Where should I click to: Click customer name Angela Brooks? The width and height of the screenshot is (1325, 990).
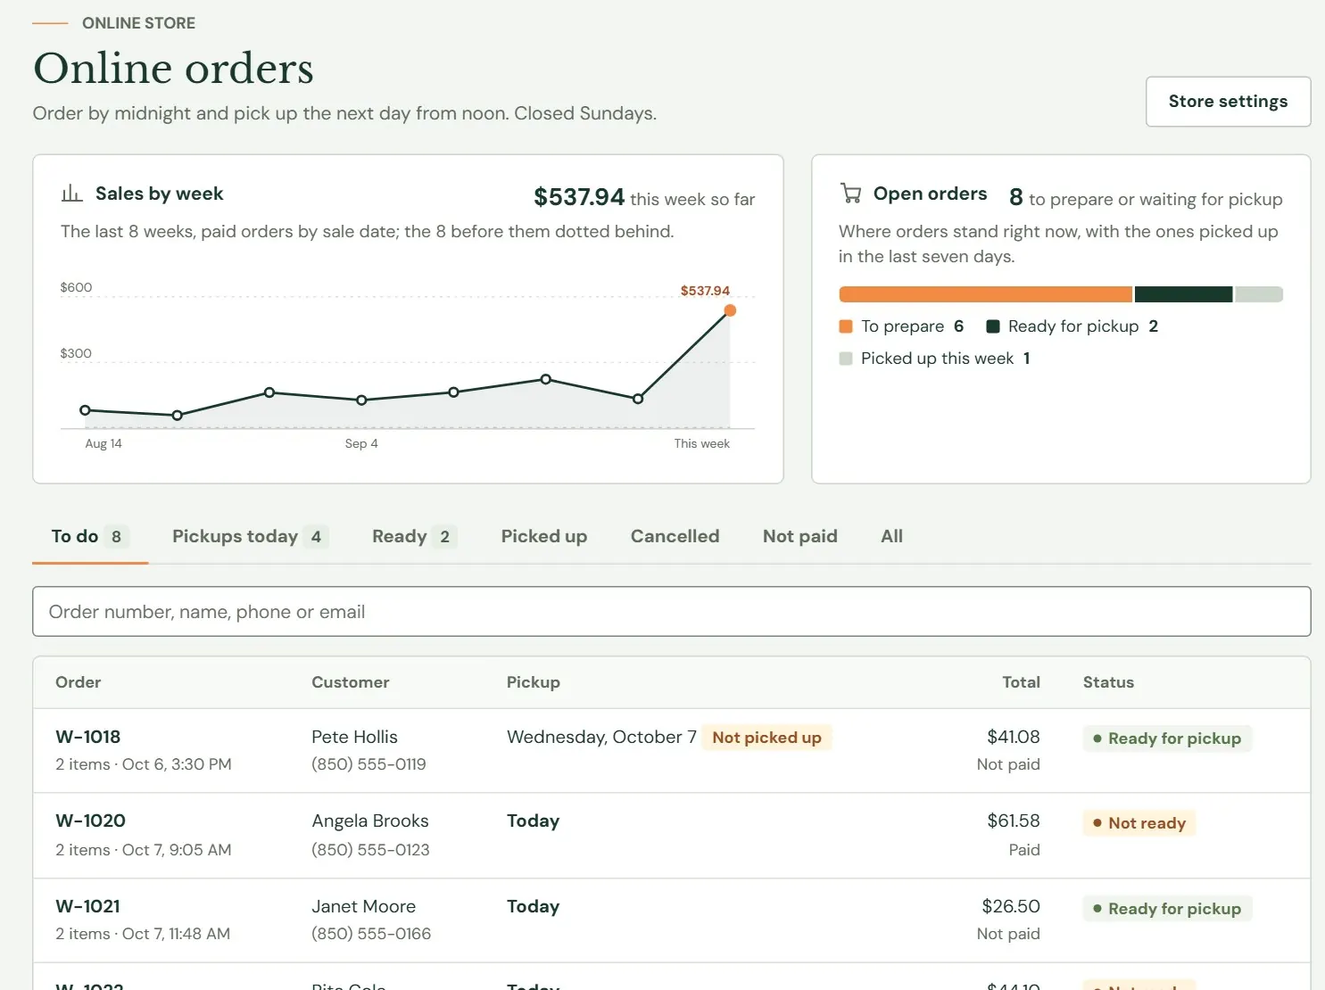point(370,821)
